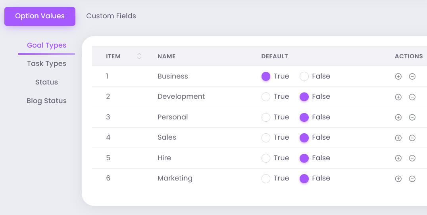
Task: Select the True radio for Sales
Action: point(266,138)
